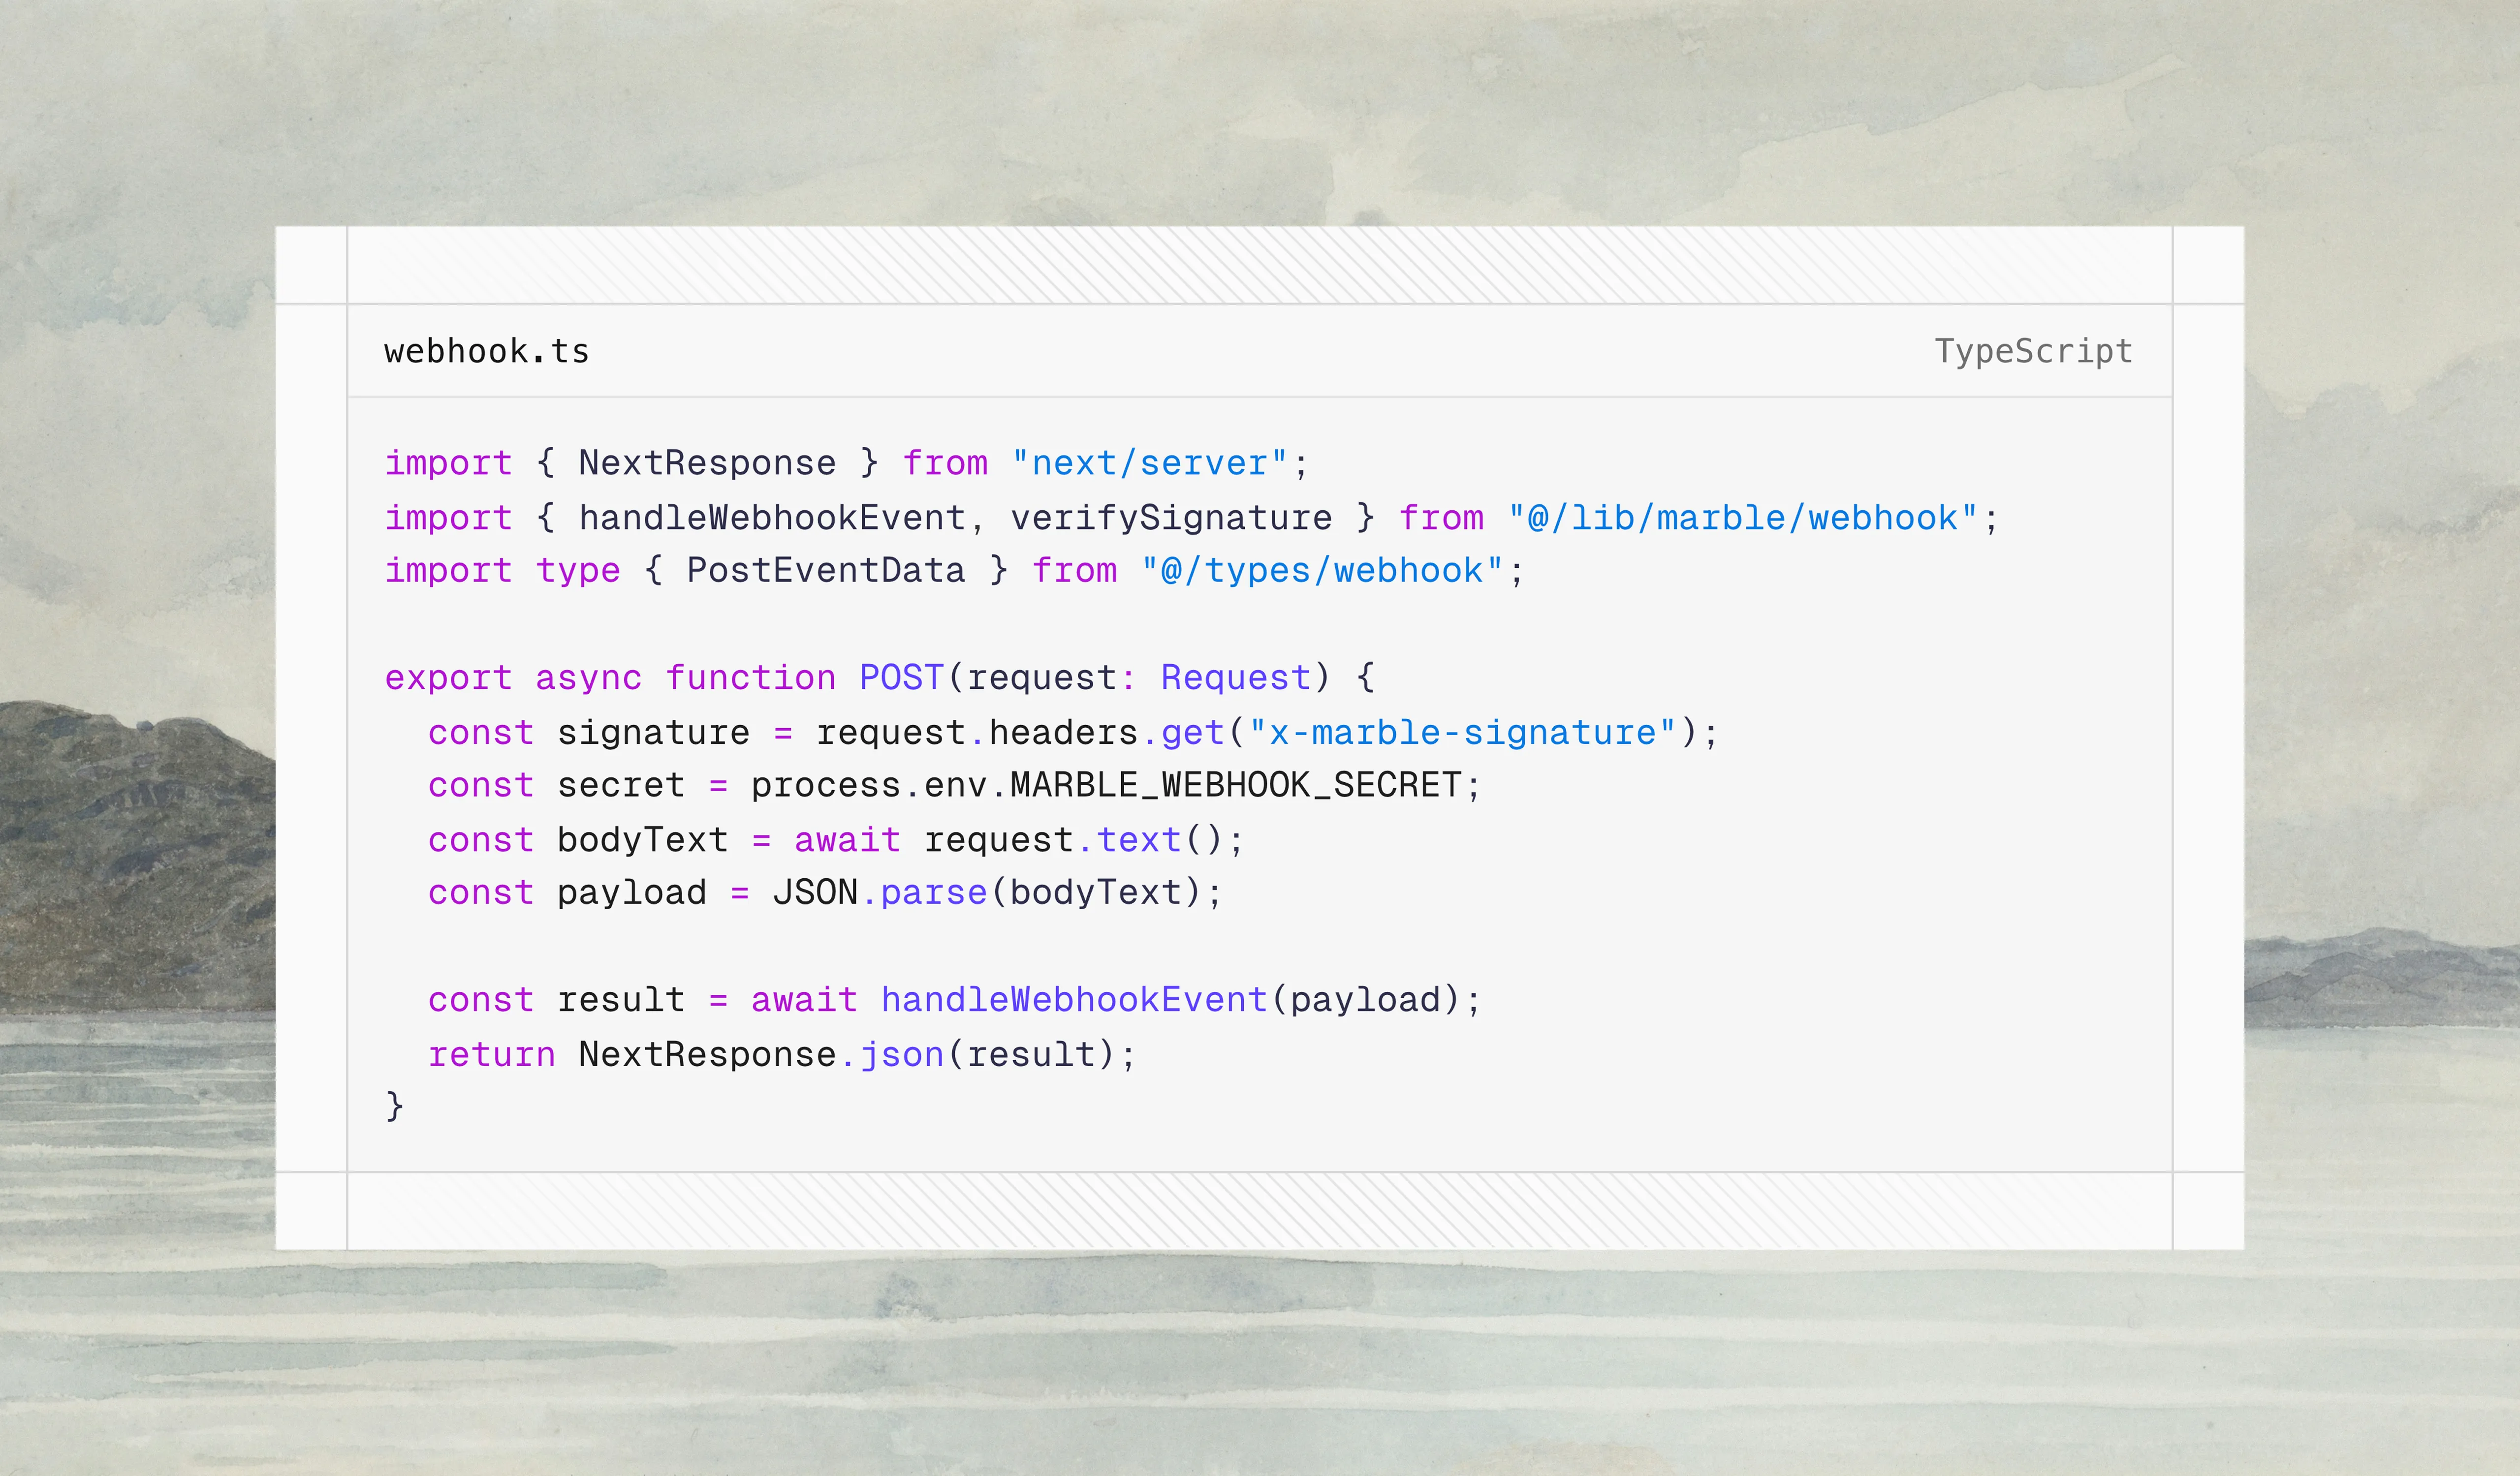The width and height of the screenshot is (2520, 1476).
Task: Click the bodyText variable name
Action: tap(640, 838)
